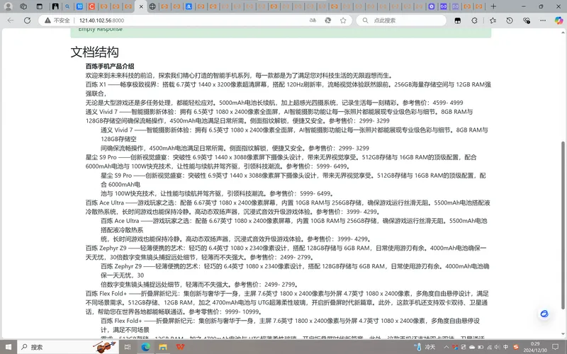Click the text 参考售价: 4599- 4999
This screenshot has width=567, height=354.
[433, 103]
